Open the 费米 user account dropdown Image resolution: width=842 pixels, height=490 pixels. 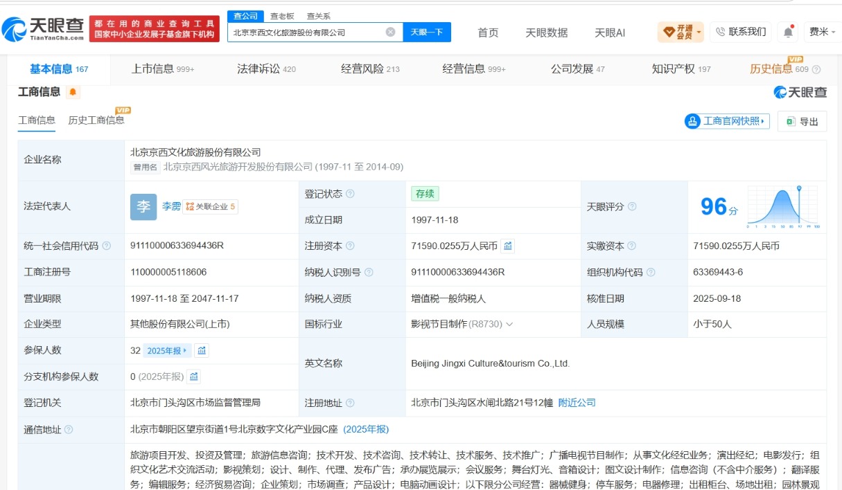(822, 32)
